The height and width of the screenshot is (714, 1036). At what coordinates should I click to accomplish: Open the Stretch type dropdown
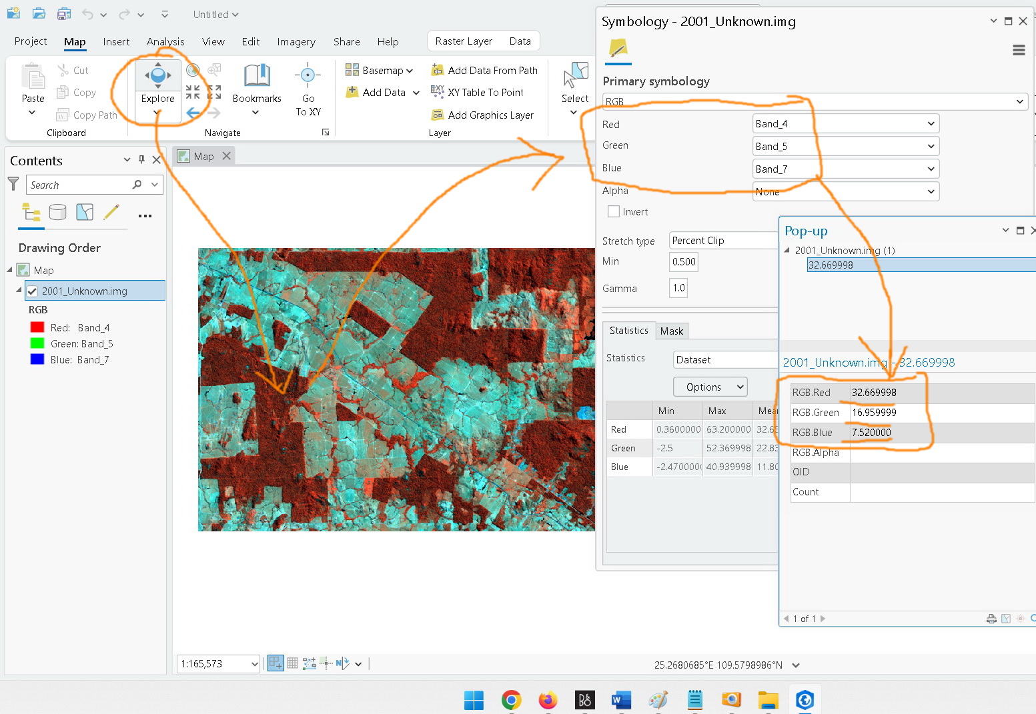coord(723,240)
